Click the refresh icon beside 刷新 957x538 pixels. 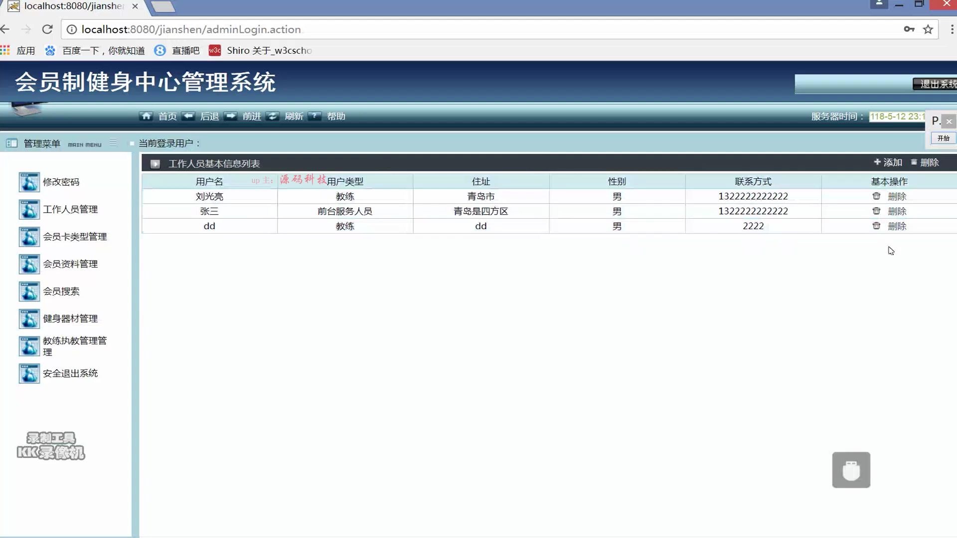coord(272,116)
